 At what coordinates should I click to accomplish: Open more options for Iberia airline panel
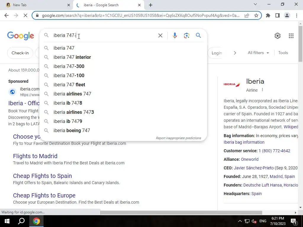pos(262,90)
